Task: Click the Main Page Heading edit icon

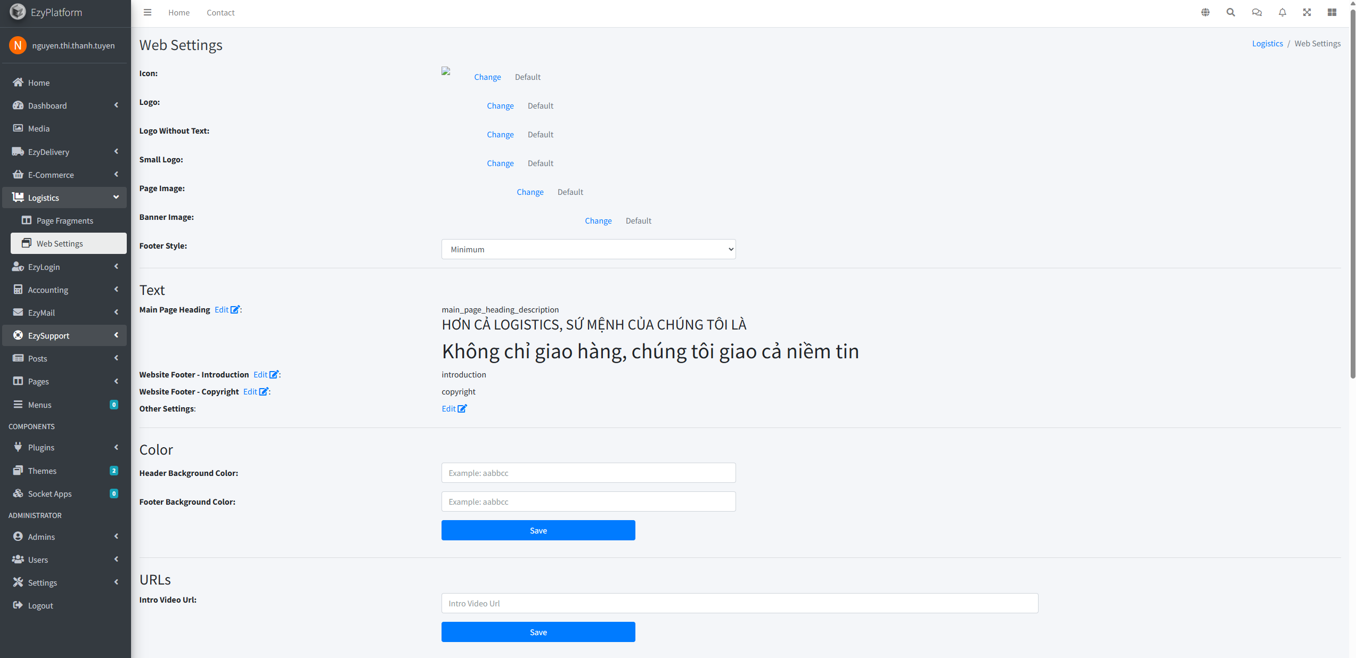Action: (x=234, y=309)
